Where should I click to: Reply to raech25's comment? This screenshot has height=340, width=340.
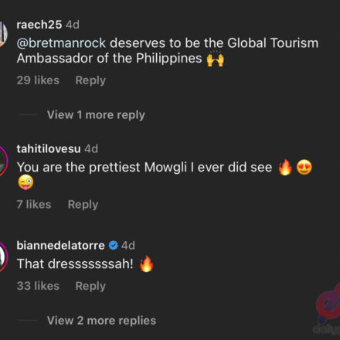click(x=90, y=80)
